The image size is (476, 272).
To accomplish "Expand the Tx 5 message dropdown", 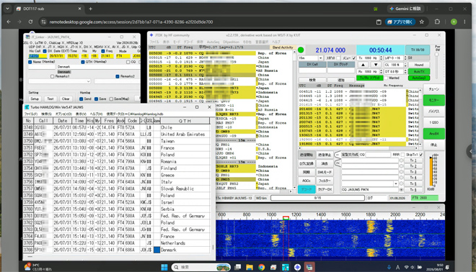I will (x=395, y=183).
